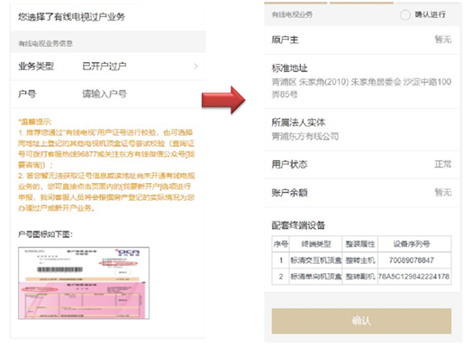Click the 请输入户号 input field
This screenshot has width=472, height=346.
[104, 95]
